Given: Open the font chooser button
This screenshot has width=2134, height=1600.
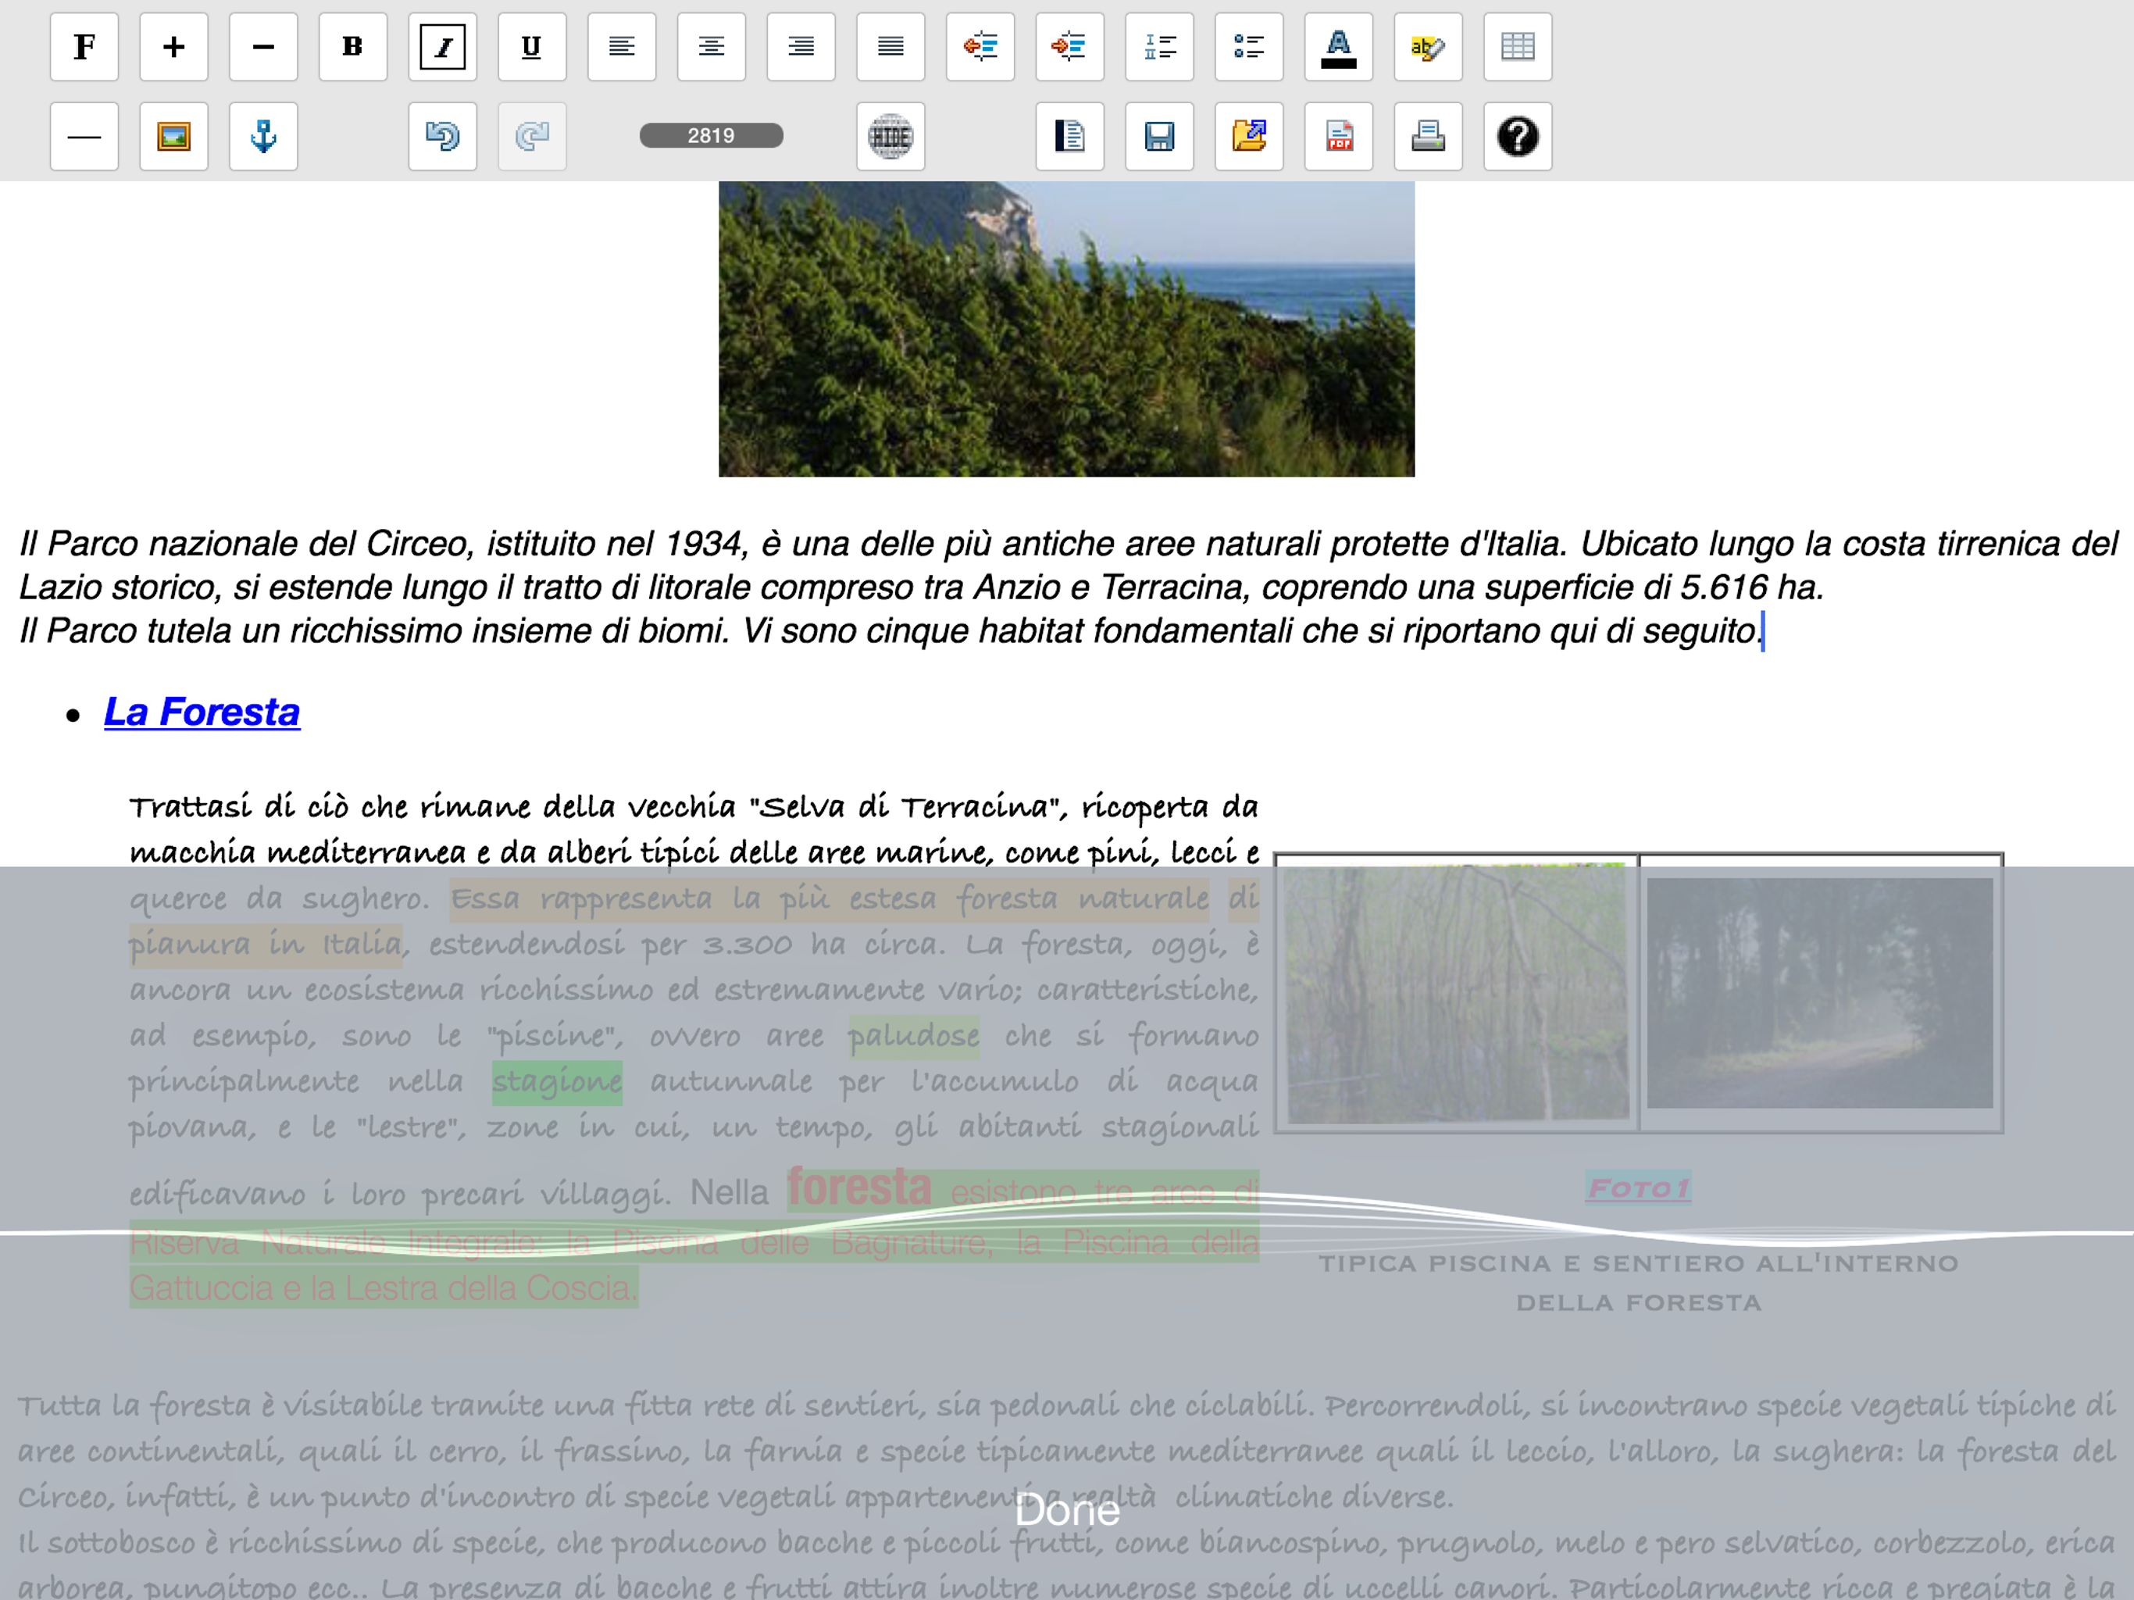Looking at the screenshot, I should click(85, 46).
